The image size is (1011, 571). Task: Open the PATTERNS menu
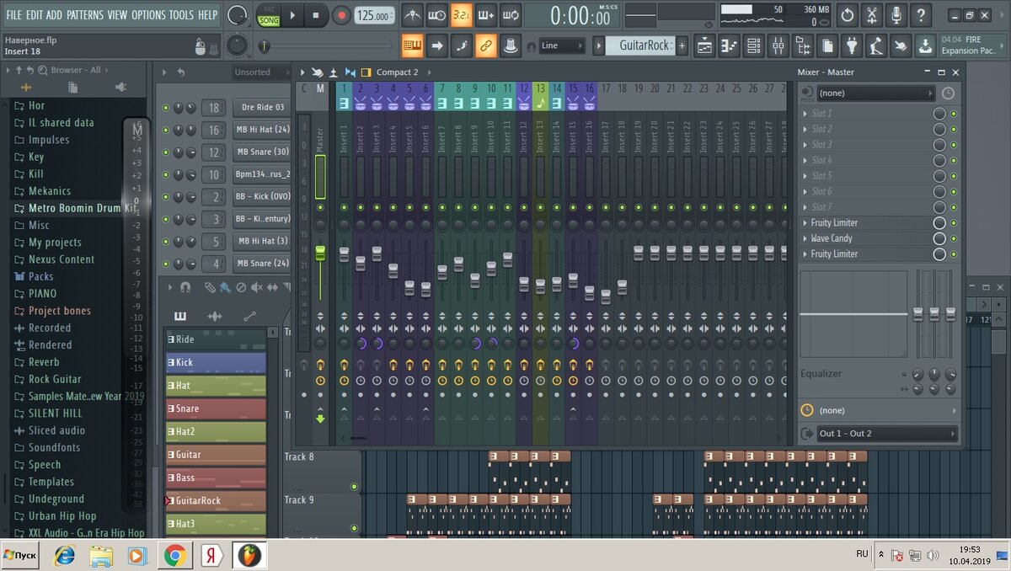pyautogui.click(x=85, y=15)
